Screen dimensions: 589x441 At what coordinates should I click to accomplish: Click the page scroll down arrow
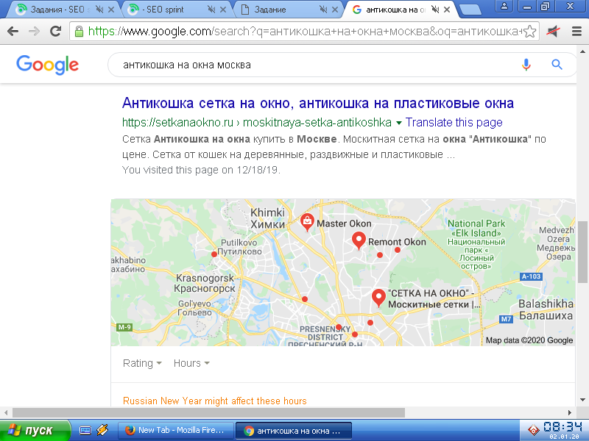pyautogui.click(x=582, y=400)
